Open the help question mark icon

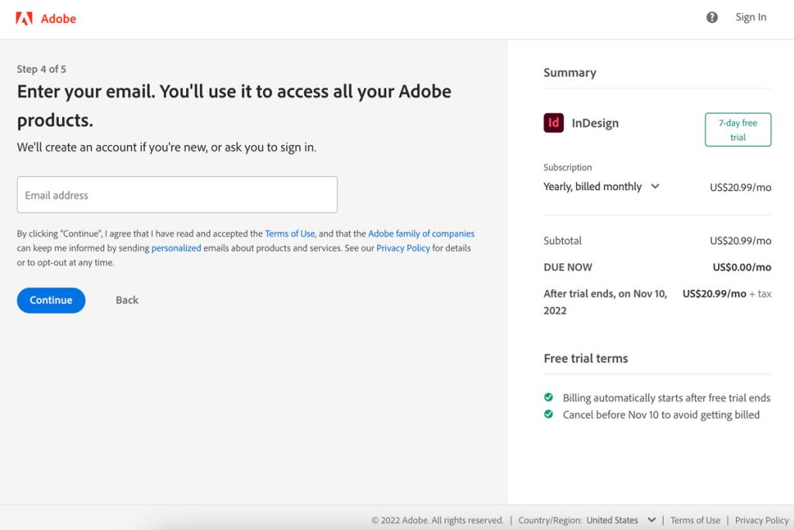712,17
